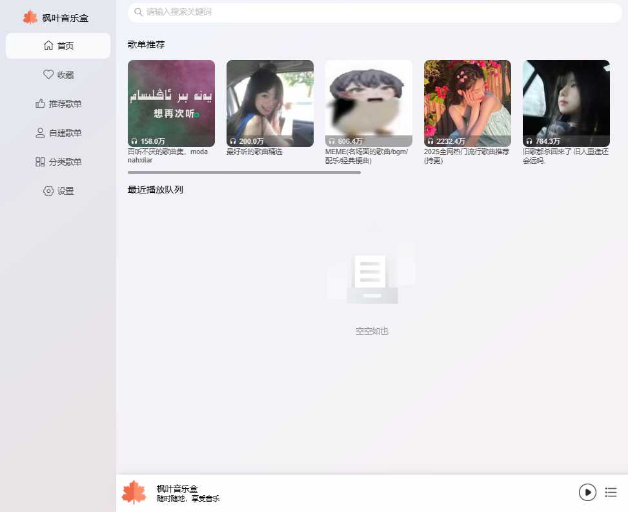Click the horizontal scrollbar below playlist cards
Image resolution: width=628 pixels, height=512 pixels.
coord(244,172)
